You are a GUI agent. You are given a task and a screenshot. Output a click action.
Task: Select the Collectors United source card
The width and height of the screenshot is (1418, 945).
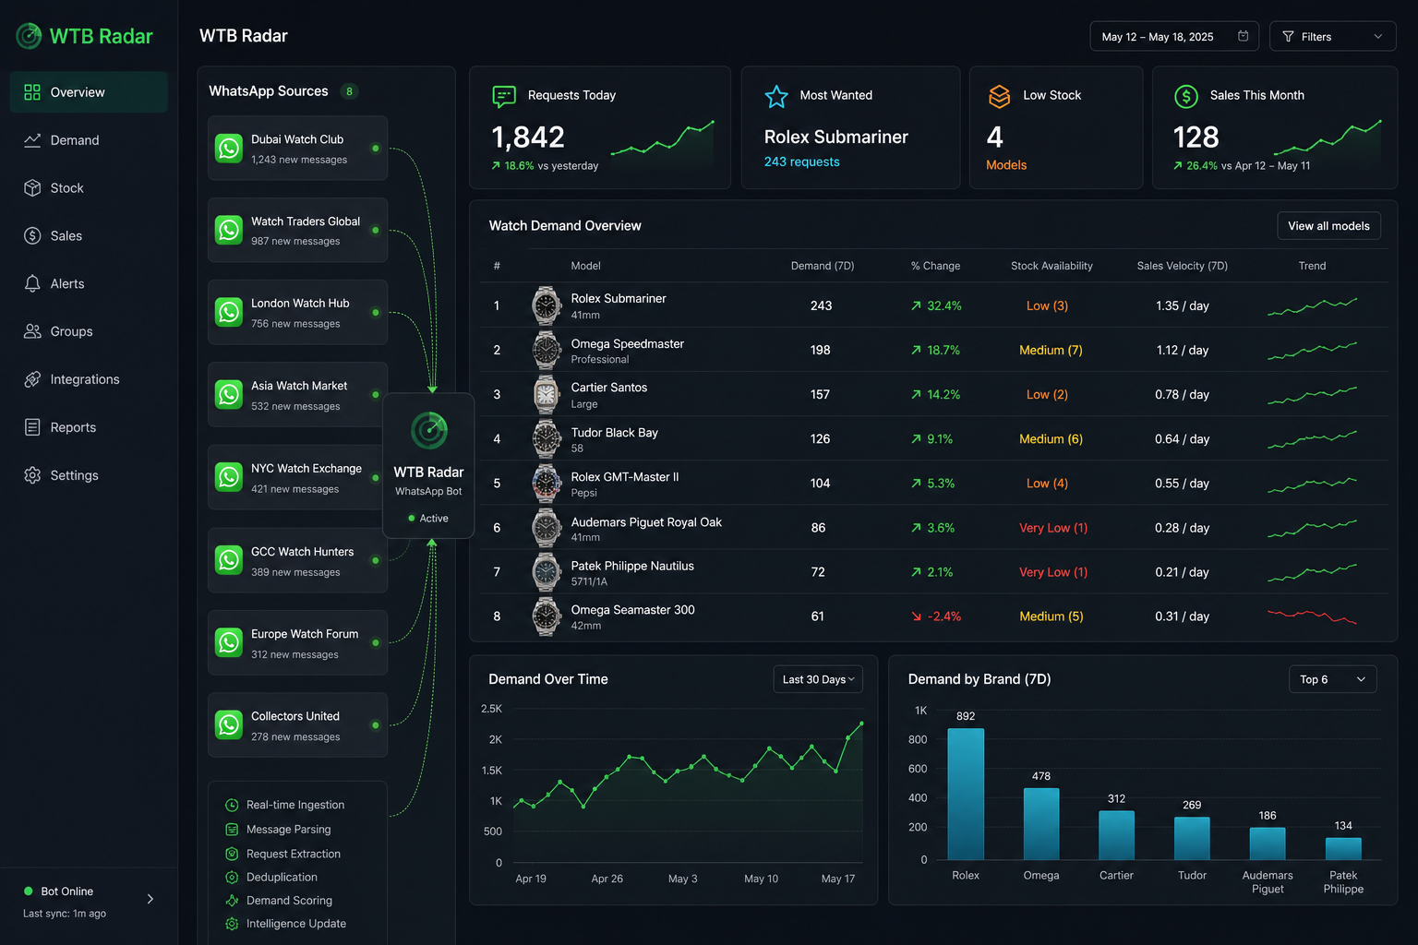click(297, 724)
